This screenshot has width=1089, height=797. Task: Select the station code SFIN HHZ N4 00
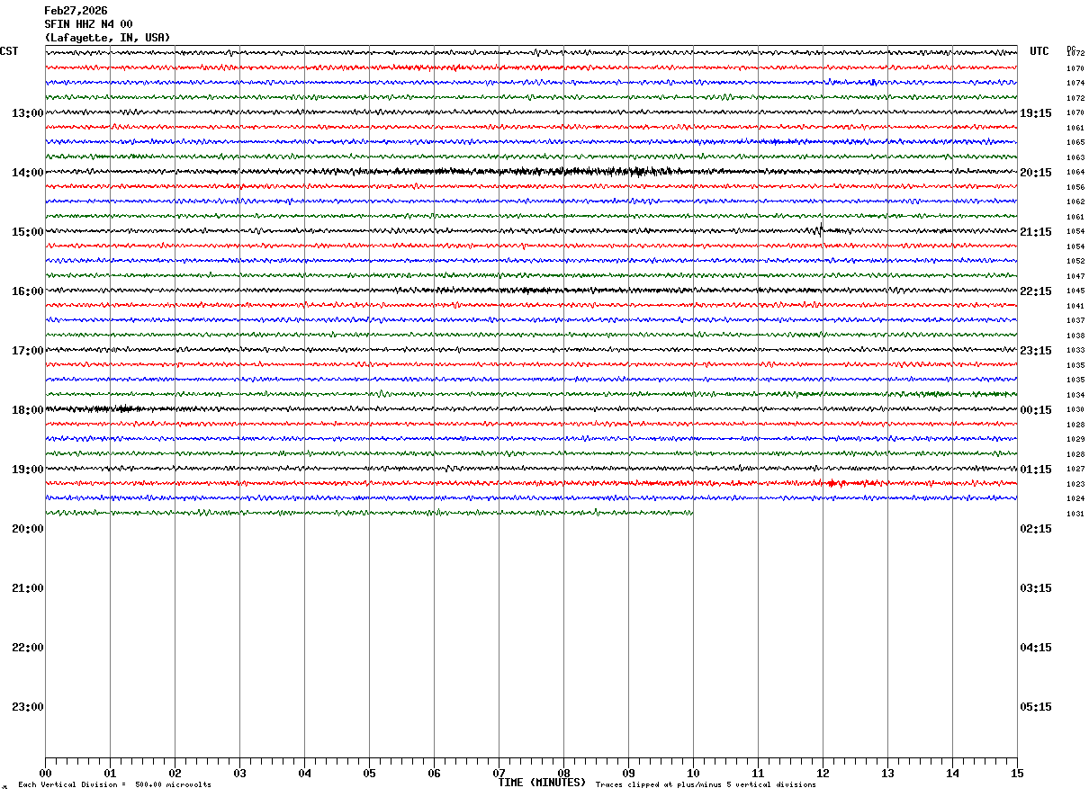(88, 24)
